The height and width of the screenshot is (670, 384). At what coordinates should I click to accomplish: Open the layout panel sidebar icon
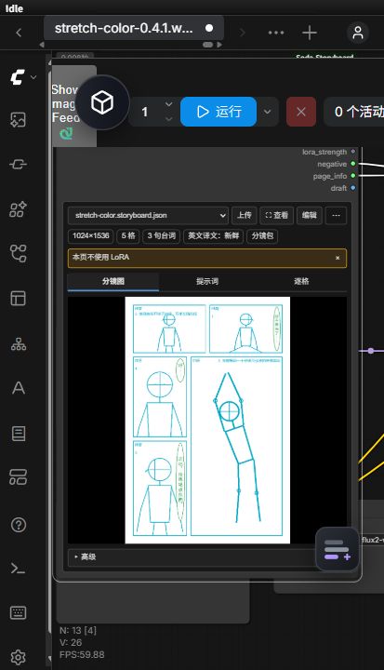pyautogui.click(x=18, y=299)
